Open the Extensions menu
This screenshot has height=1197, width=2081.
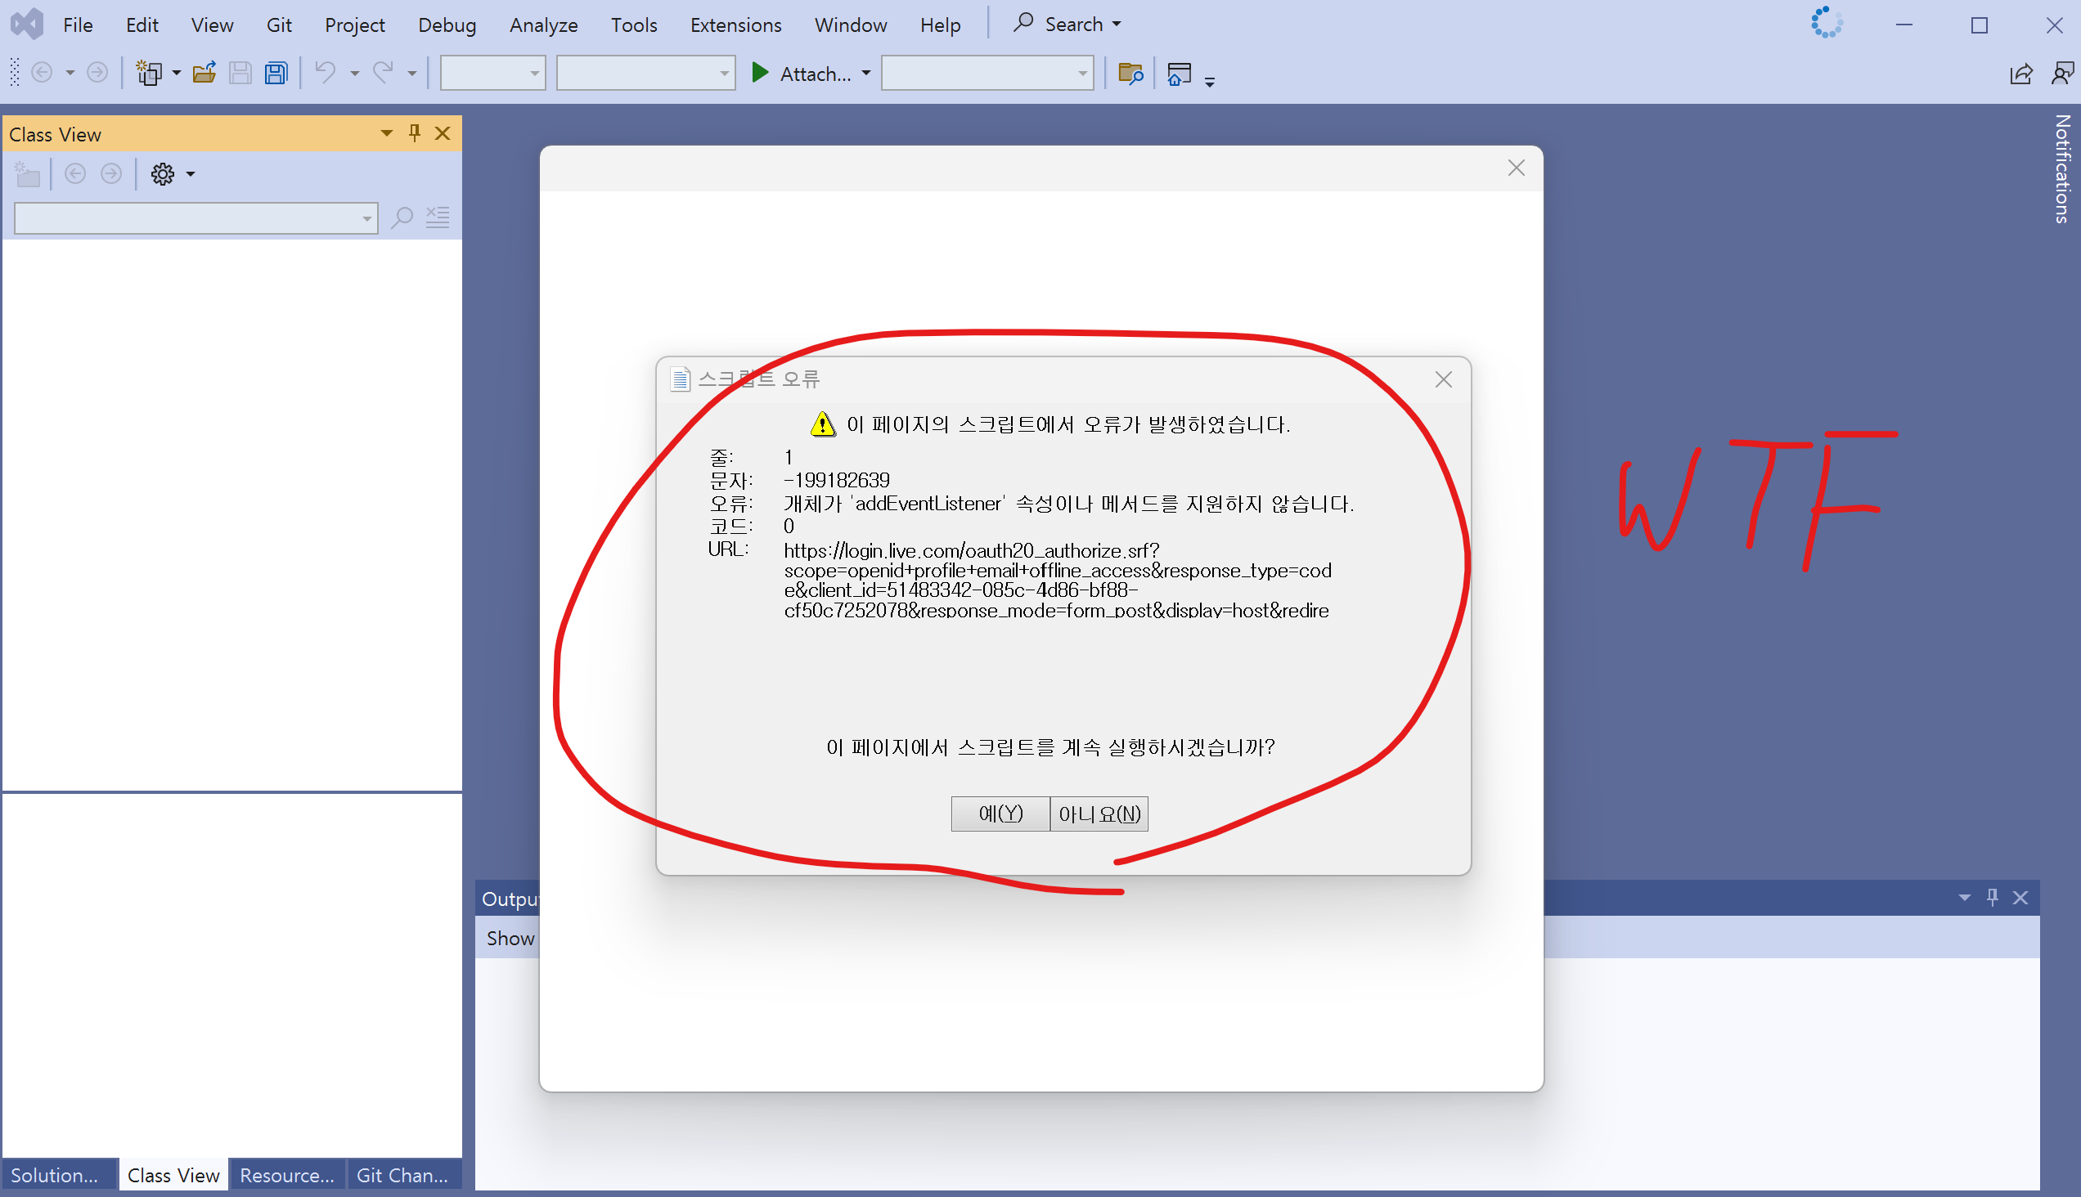[x=735, y=25]
